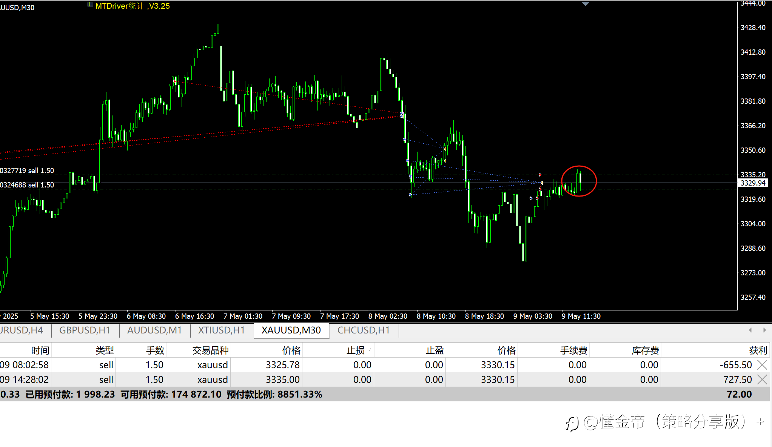
Task: Click the 3273.00 price scale label
Action: coord(753,273)
